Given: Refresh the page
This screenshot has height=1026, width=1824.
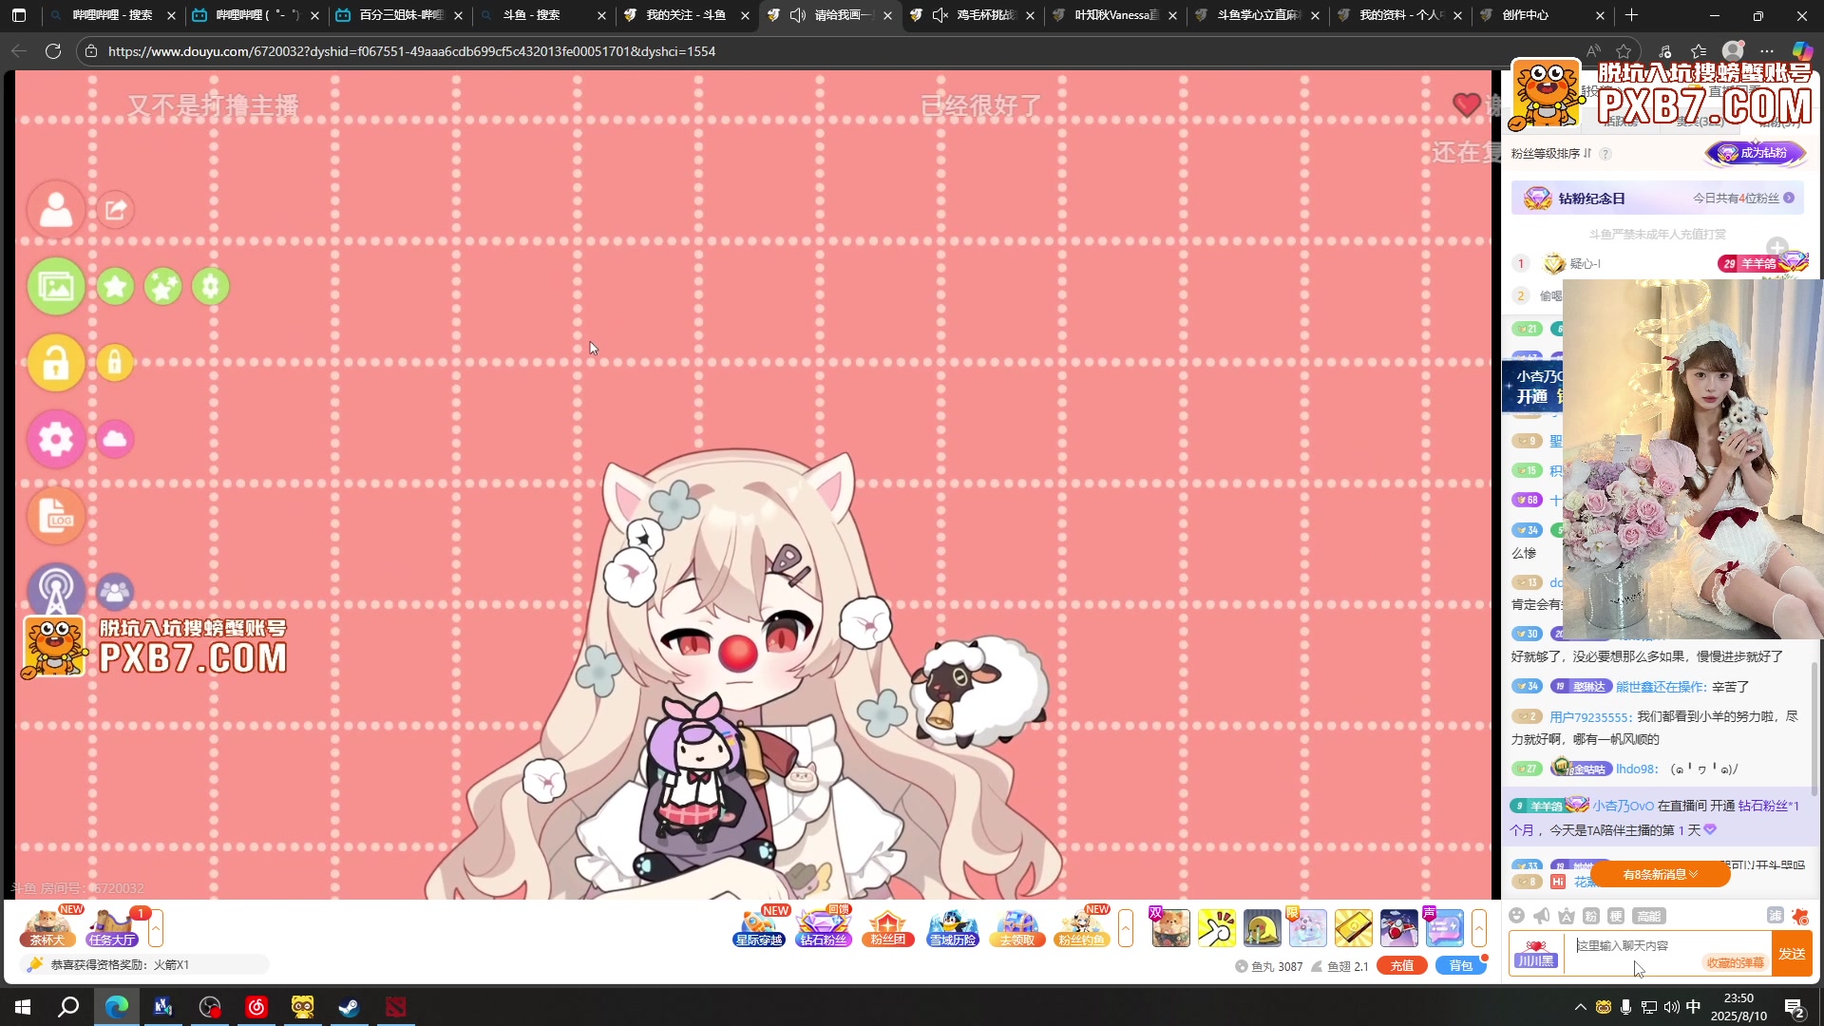Looking at the screenshot, I should (53, 51).
